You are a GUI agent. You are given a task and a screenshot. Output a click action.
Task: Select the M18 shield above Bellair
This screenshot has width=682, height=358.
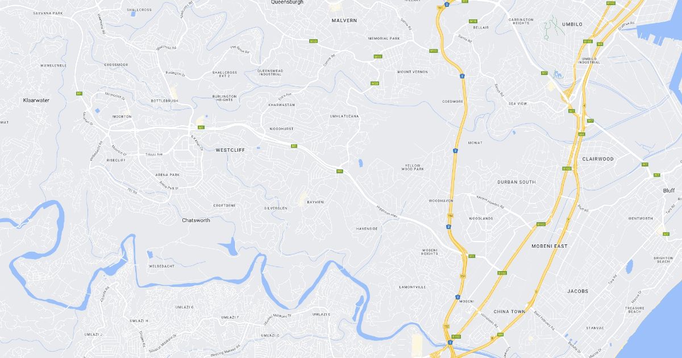473,21
